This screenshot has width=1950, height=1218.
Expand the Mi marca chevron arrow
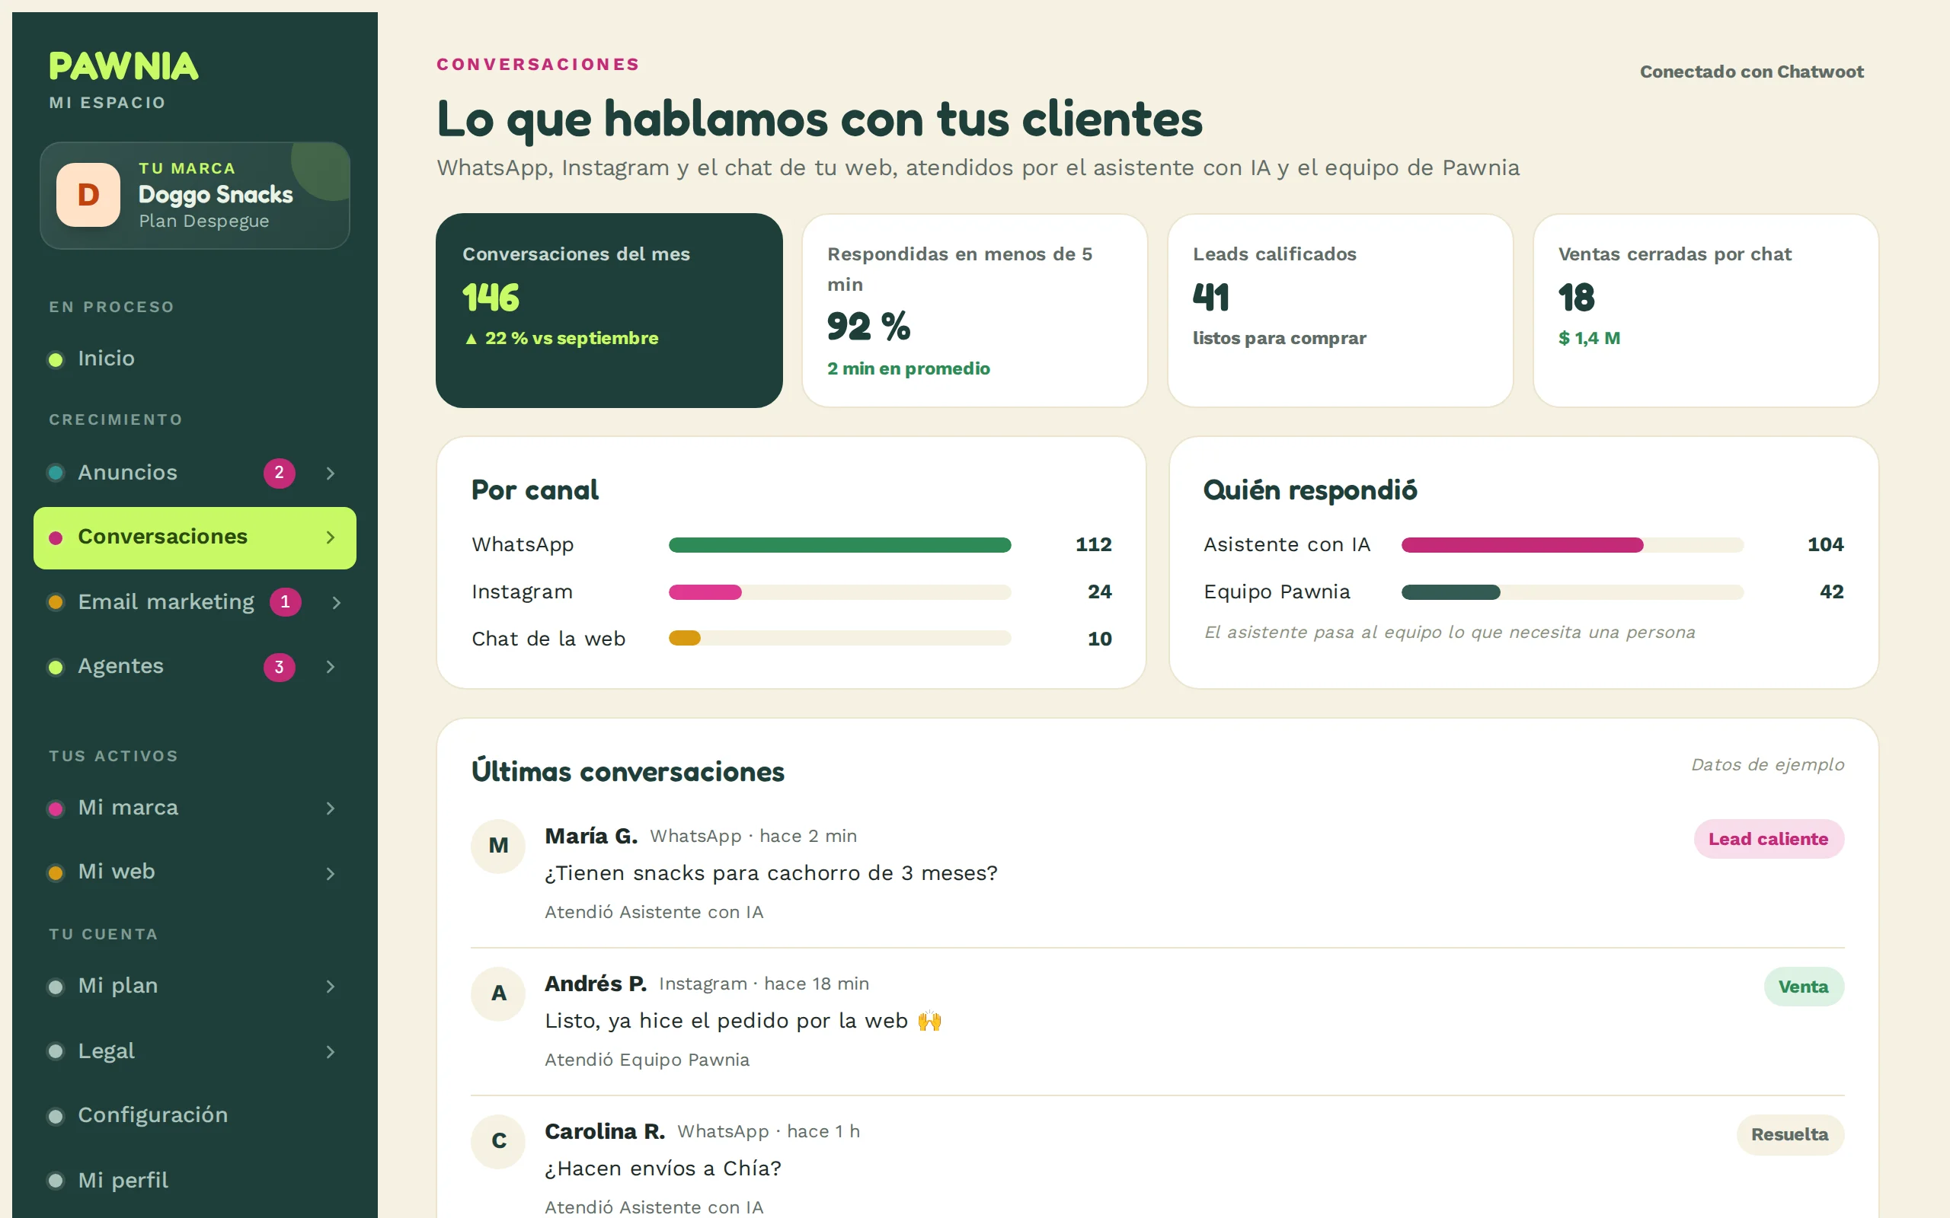coord(331,808)
